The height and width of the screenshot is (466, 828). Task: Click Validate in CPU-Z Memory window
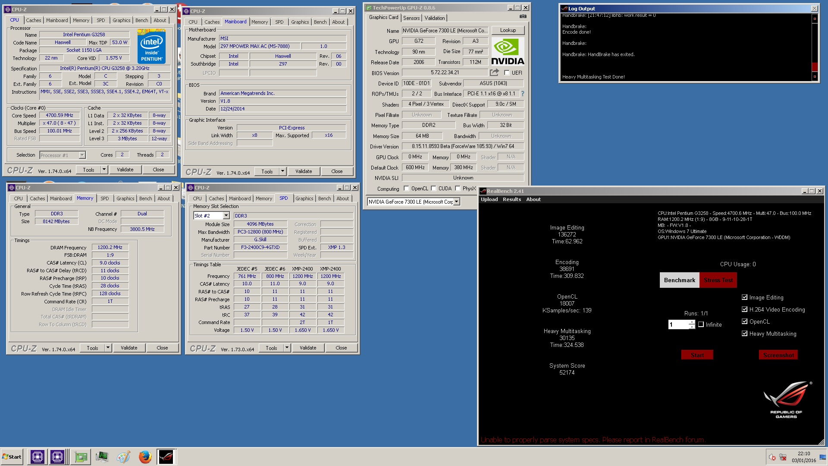tap(129, 348)
